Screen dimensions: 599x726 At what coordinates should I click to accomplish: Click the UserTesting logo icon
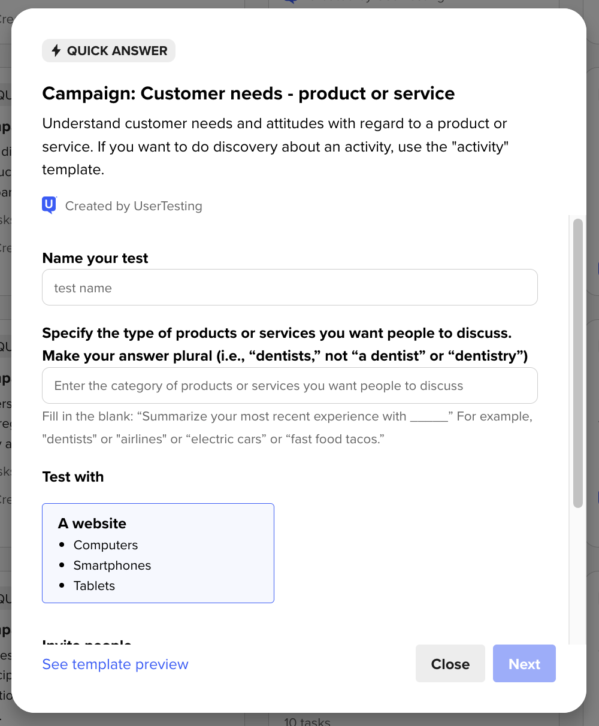pyautogui.click(x=49, y=205)
